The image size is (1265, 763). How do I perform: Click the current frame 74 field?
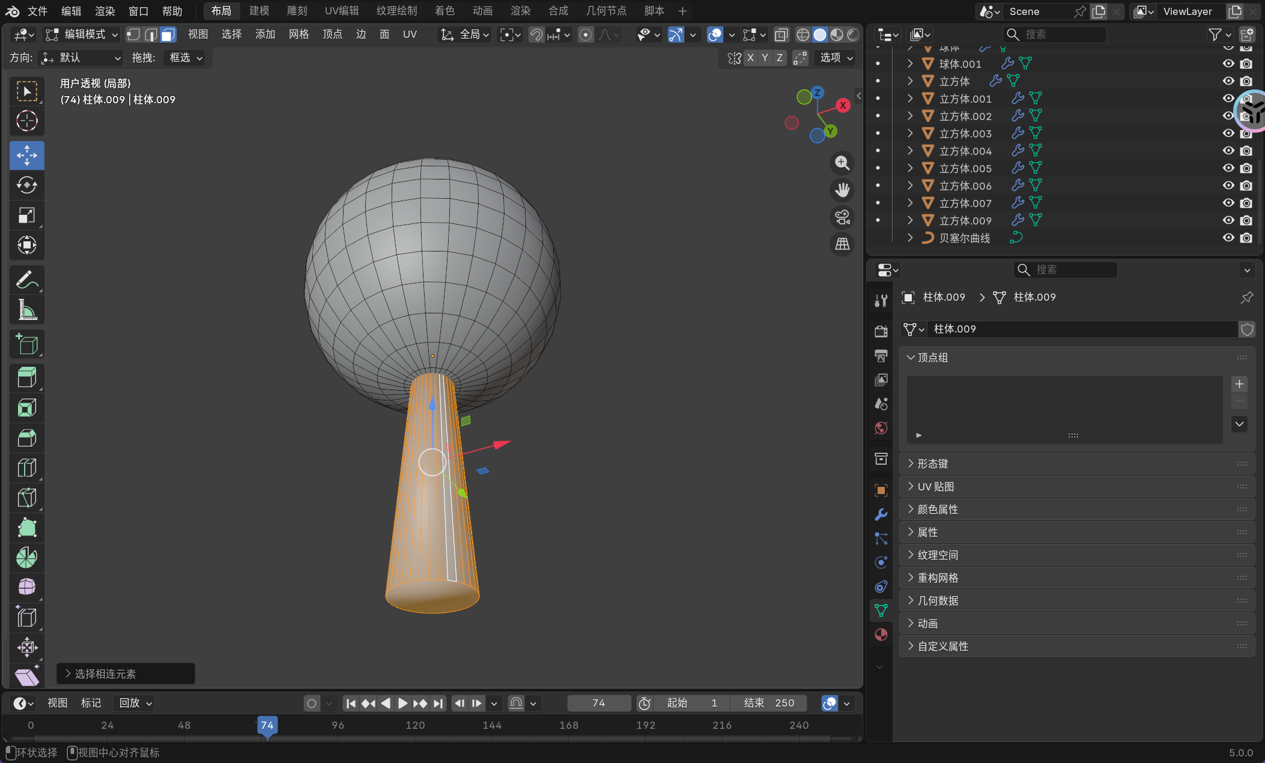(x=598, y=703)
